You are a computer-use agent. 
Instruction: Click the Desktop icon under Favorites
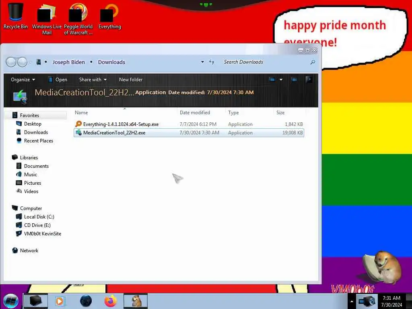point(19,124)
